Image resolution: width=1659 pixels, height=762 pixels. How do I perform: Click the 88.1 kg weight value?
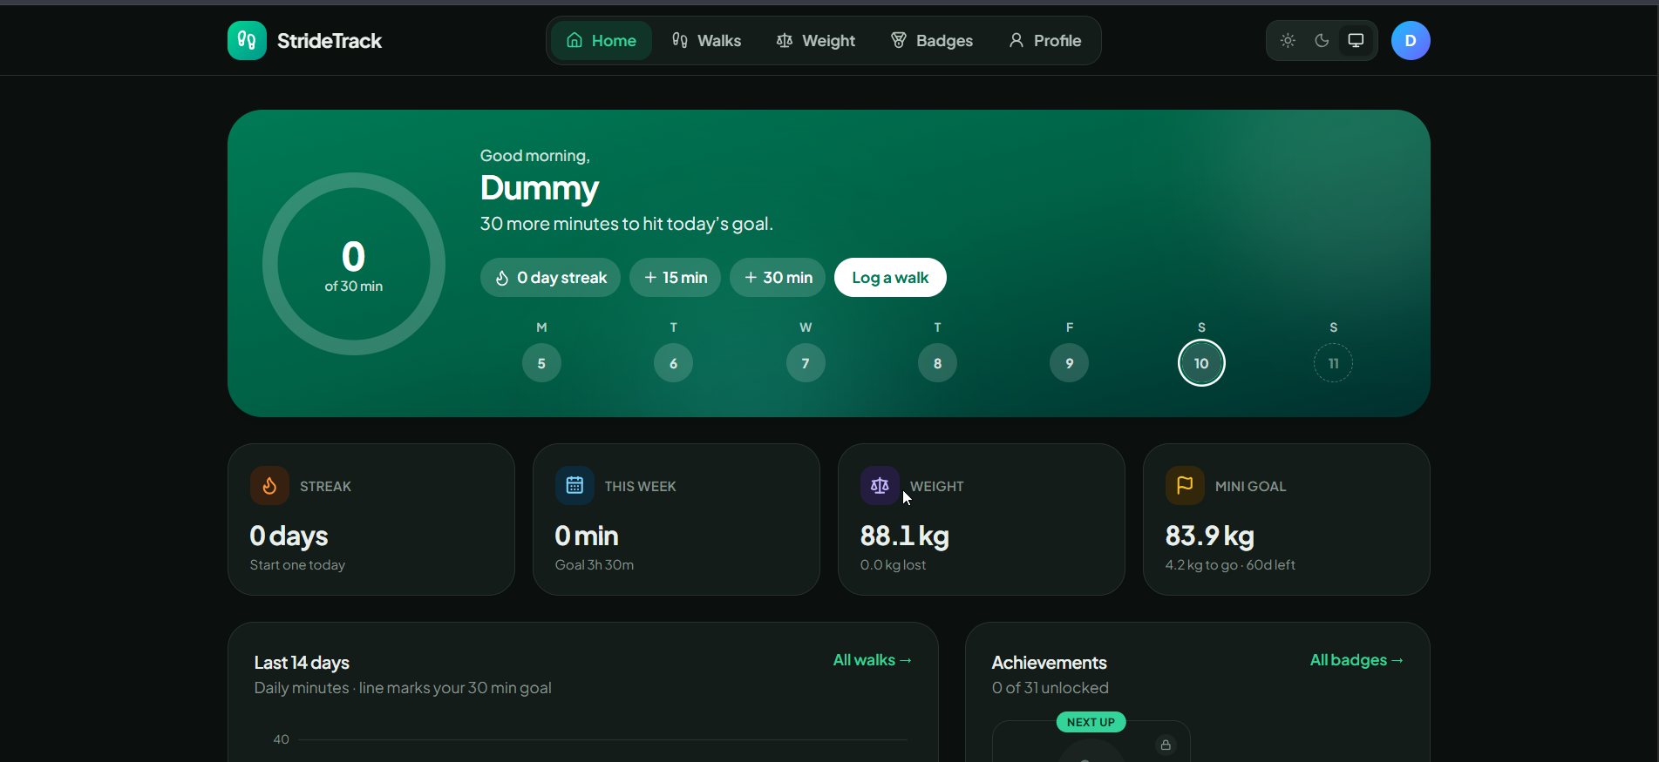[x=905, y=536]
